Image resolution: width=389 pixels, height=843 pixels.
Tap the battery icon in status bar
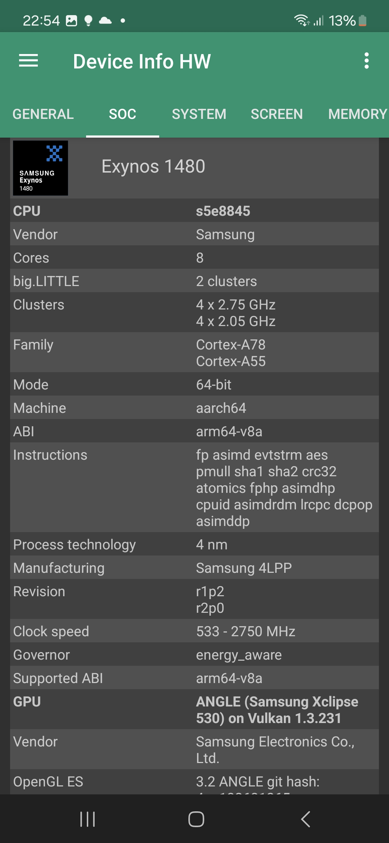coord(363,21)
